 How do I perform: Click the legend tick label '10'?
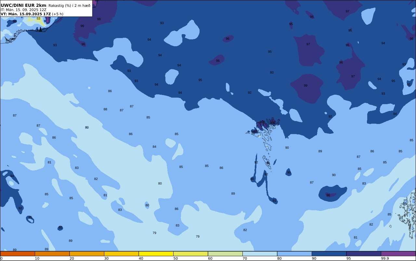coord(37,258)
